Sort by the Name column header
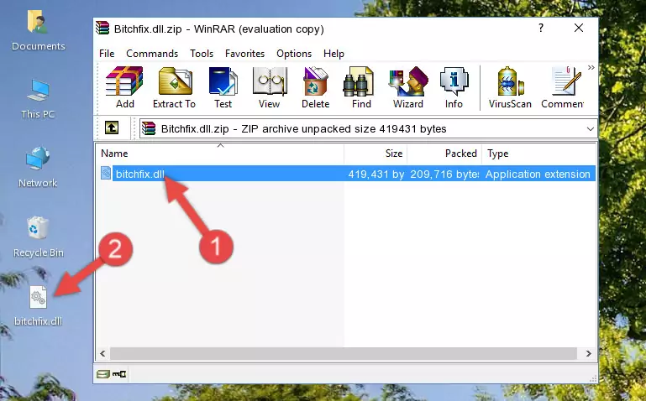 (220, 154)
